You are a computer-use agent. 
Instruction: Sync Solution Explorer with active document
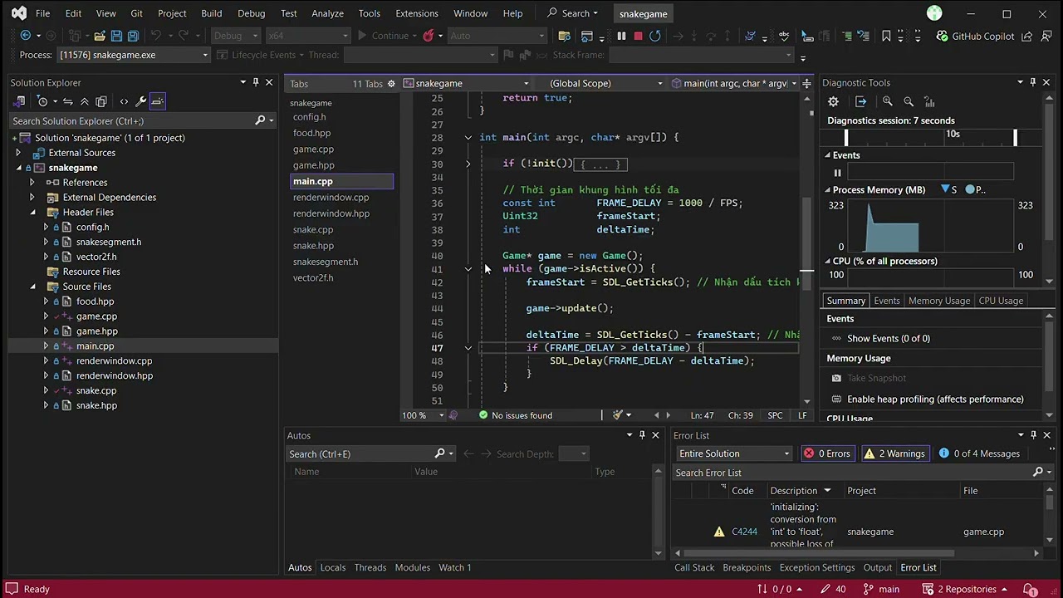(x=68, y=101)
